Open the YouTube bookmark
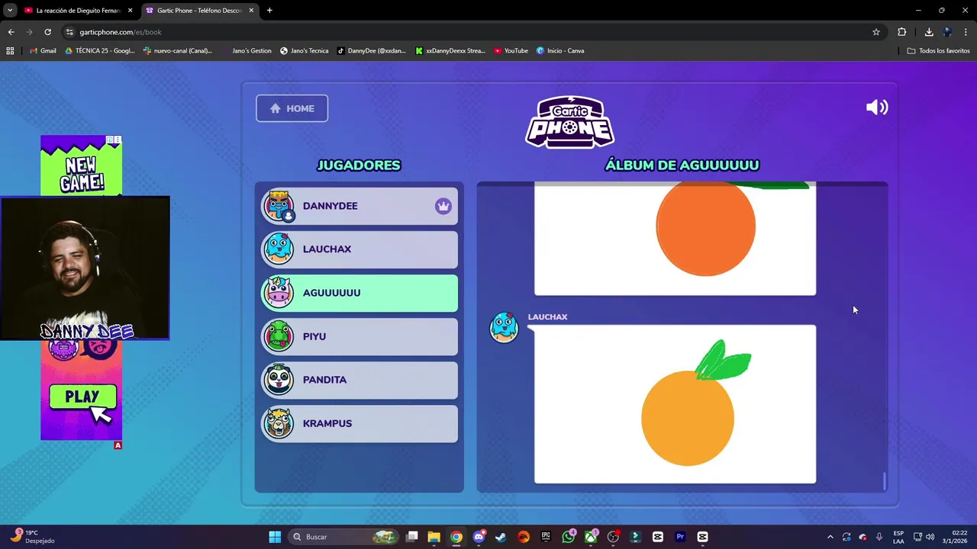Viewport: 977px width, 549px height. 511,51
